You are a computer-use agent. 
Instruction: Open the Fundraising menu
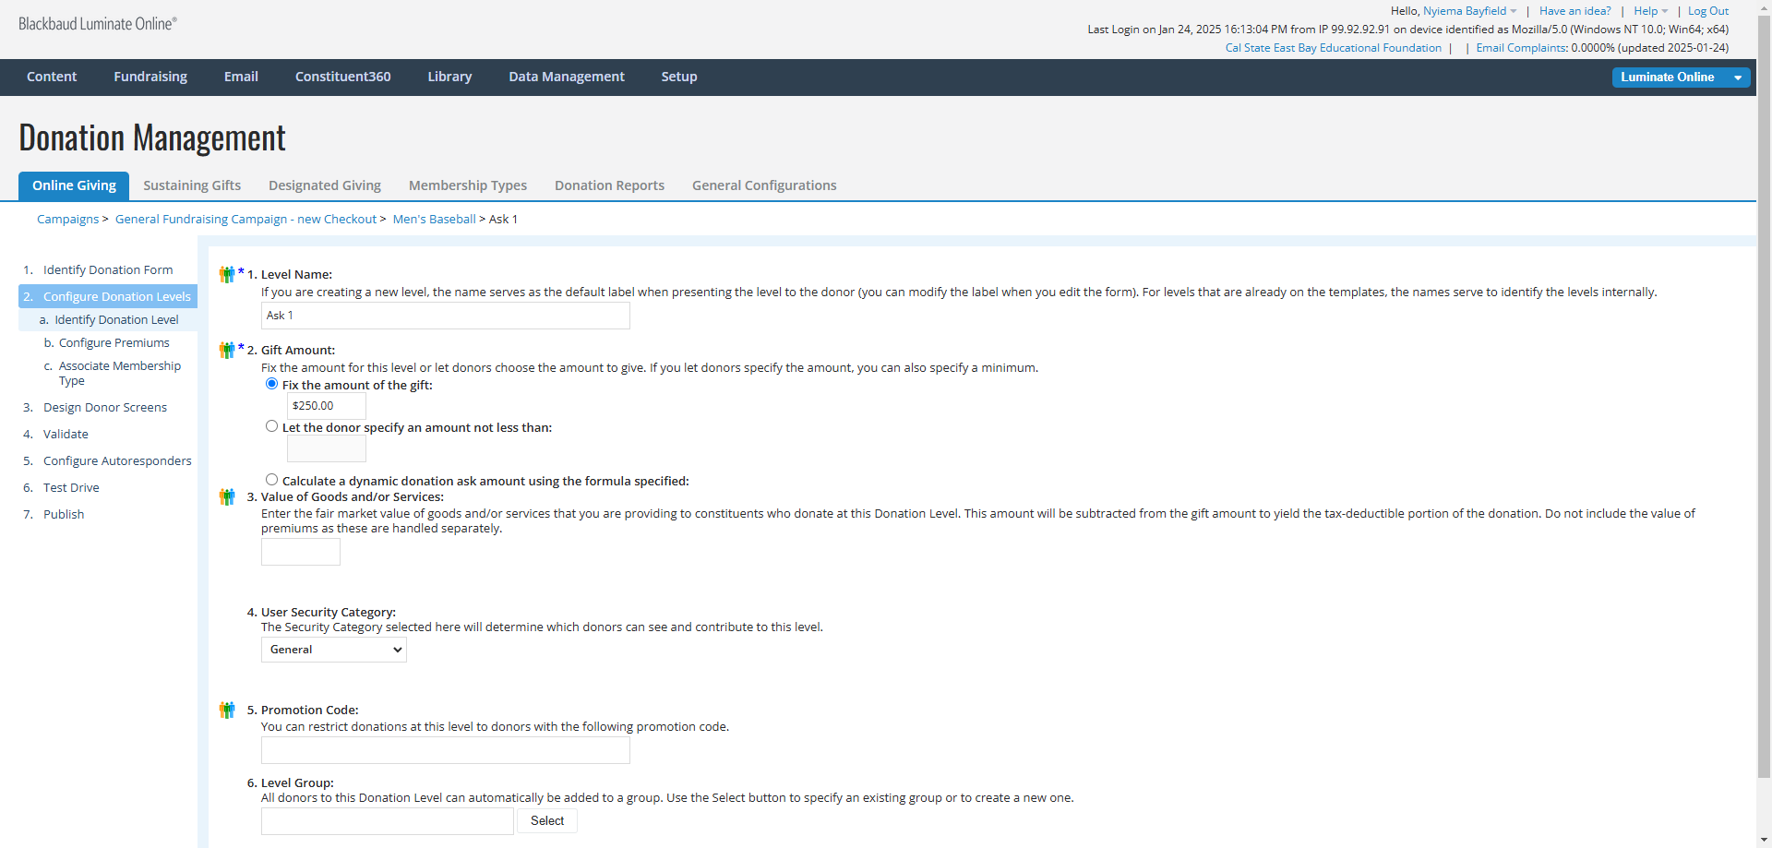(150, 77)
